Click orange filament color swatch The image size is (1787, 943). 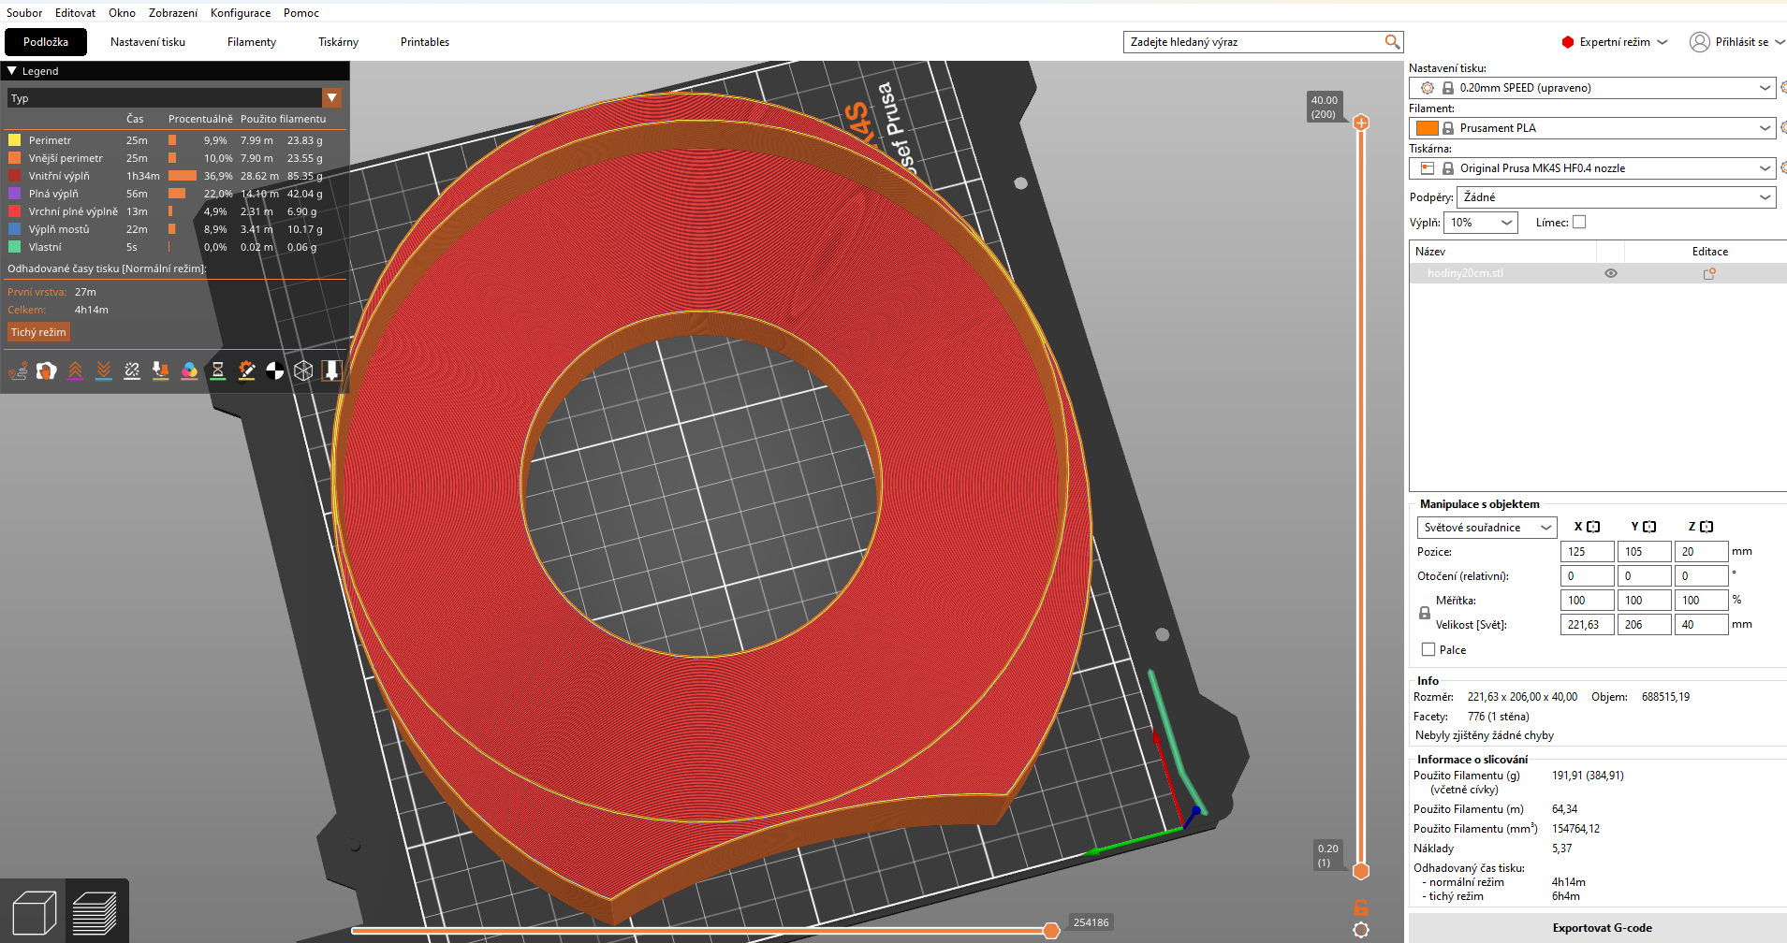point(1427,128)
